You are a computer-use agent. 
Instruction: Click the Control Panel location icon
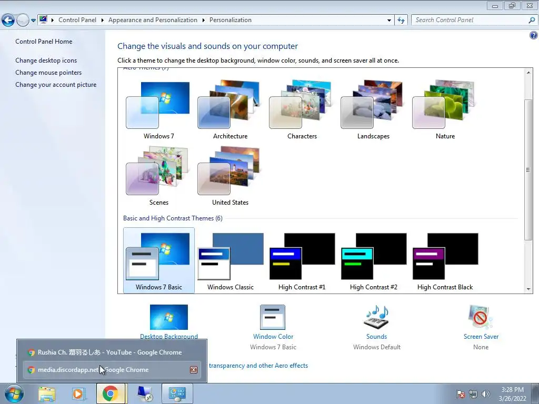[43, 19]
